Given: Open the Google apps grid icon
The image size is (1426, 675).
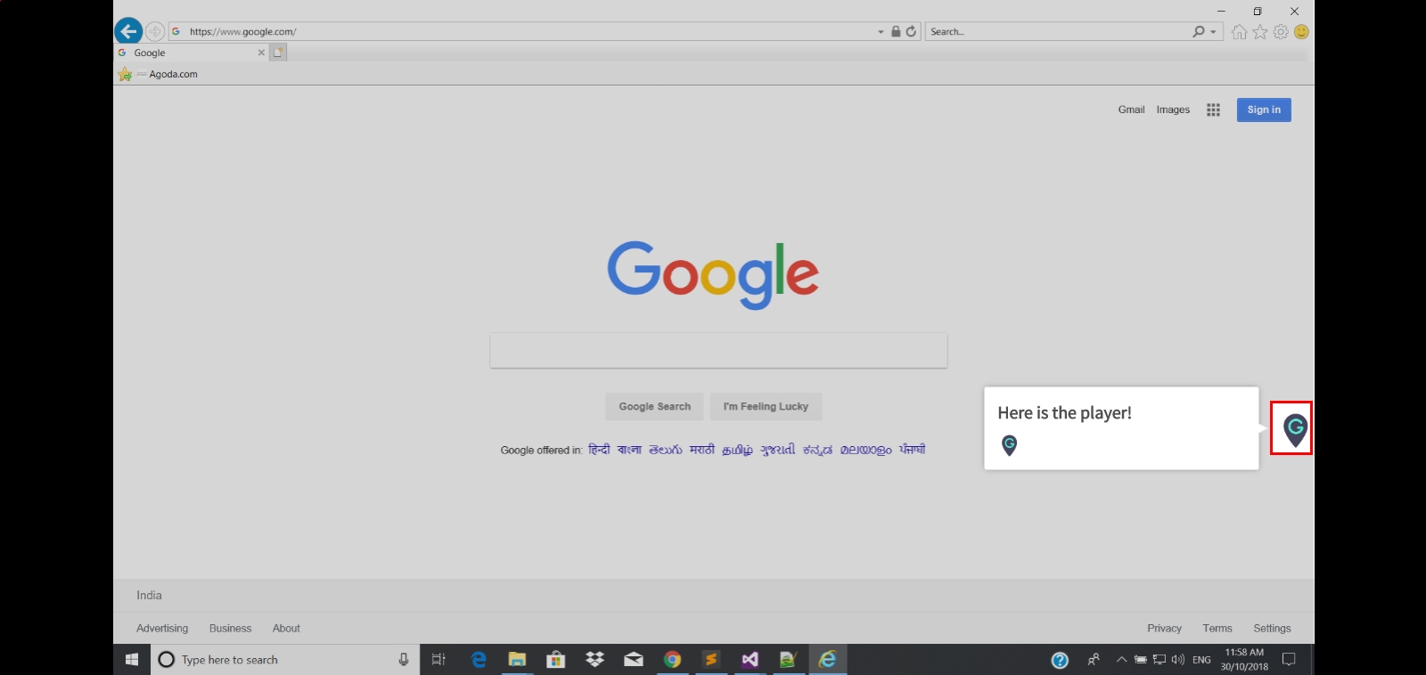Looking at the screenshot, I should 1213,110.
